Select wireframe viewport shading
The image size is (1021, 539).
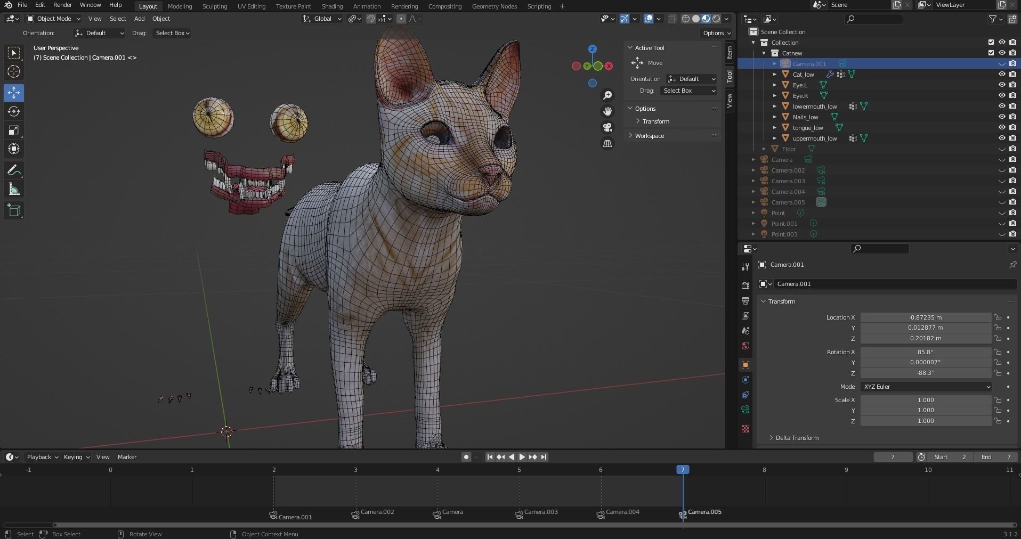pos(686,19)
